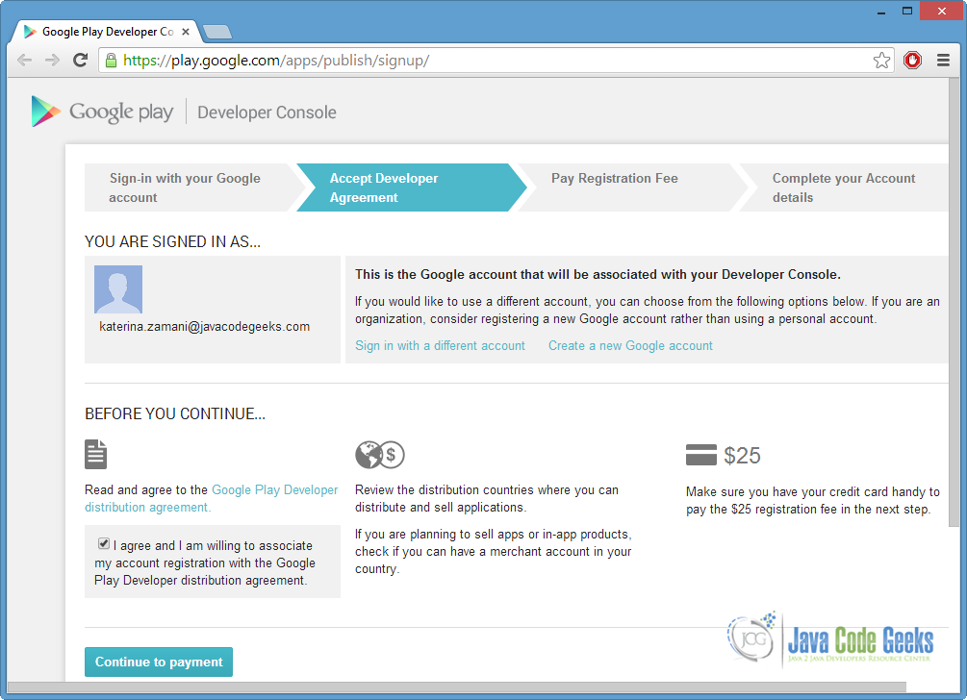The image size is (967, 700).
Task: Click the Continue to payment button
Action: (x=159, y=662)
